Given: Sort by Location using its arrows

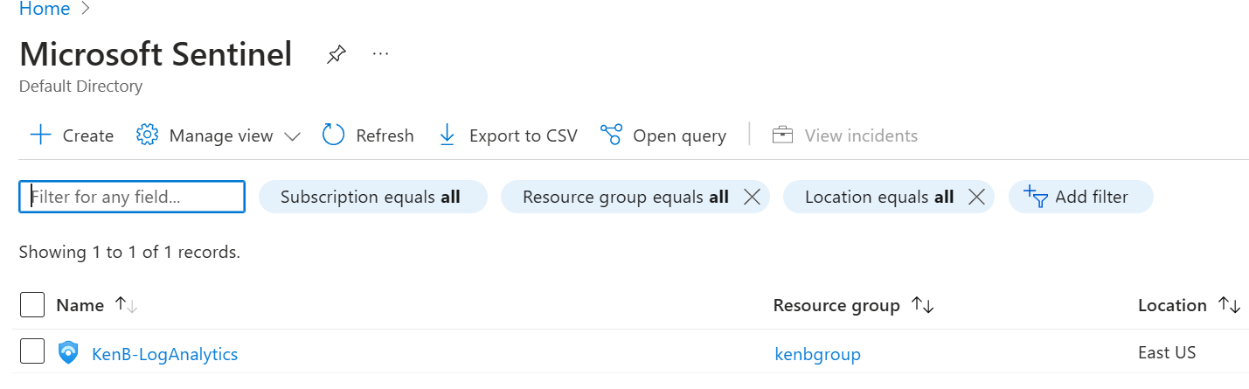Looking at the screenshot, I should point(1230,305).
